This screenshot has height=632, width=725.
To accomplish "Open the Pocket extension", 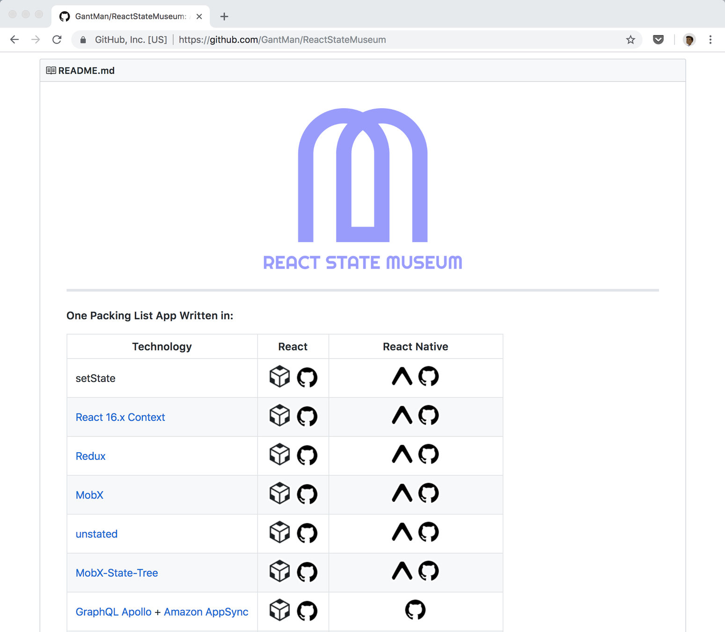I will point(658,40).
